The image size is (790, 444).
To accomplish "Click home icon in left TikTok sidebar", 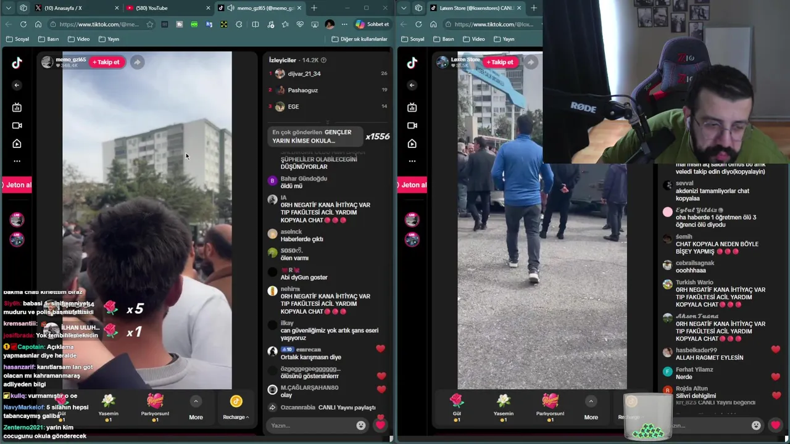I will point(17,144).
